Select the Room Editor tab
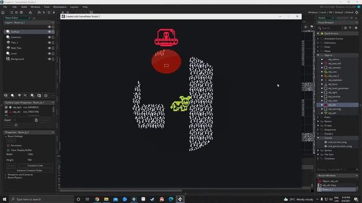The image size is (362, 203). click(x=17, y=17)
